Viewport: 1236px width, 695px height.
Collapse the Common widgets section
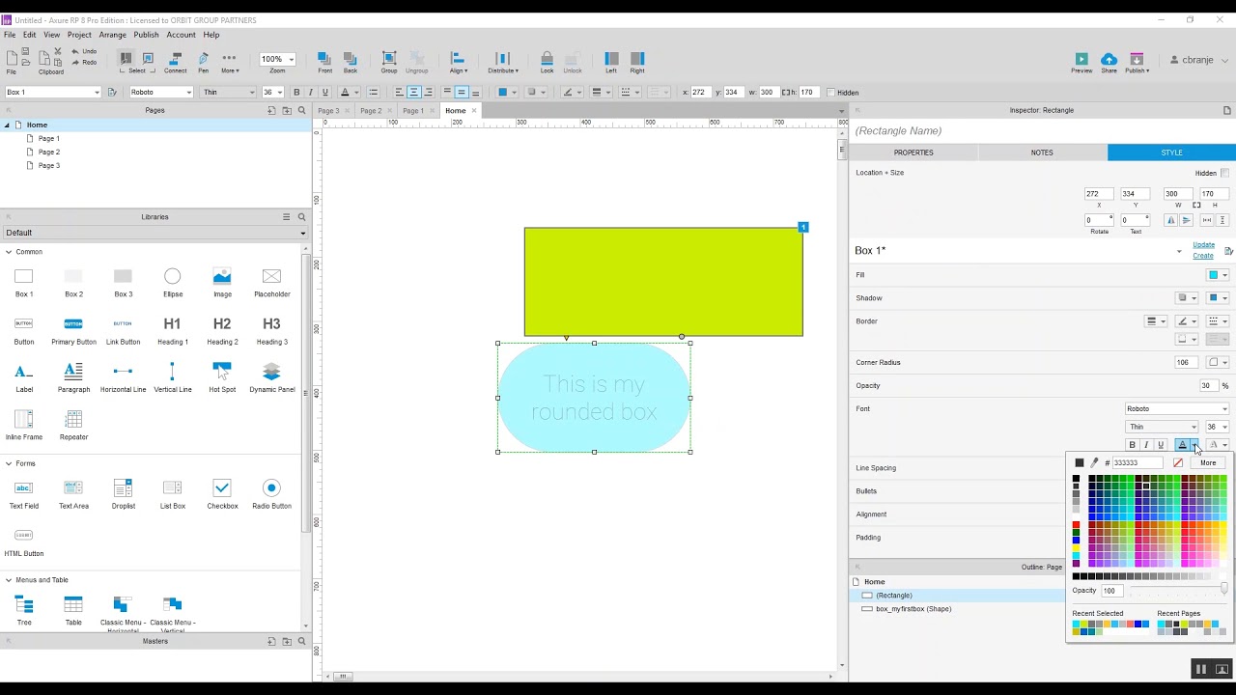[x=9, y=252]
